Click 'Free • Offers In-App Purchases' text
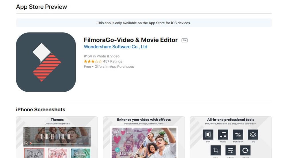 click(x=109, y=67)
